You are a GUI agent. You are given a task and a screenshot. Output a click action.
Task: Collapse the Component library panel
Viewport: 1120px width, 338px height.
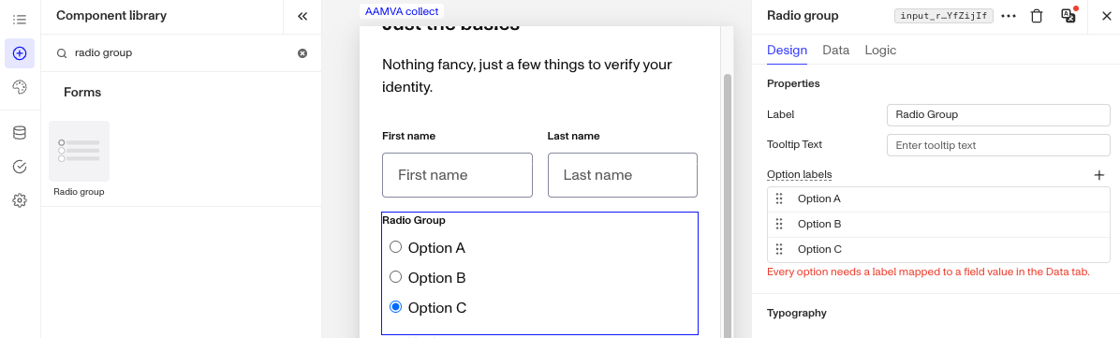pyautogui.click(x=302, y=16)
